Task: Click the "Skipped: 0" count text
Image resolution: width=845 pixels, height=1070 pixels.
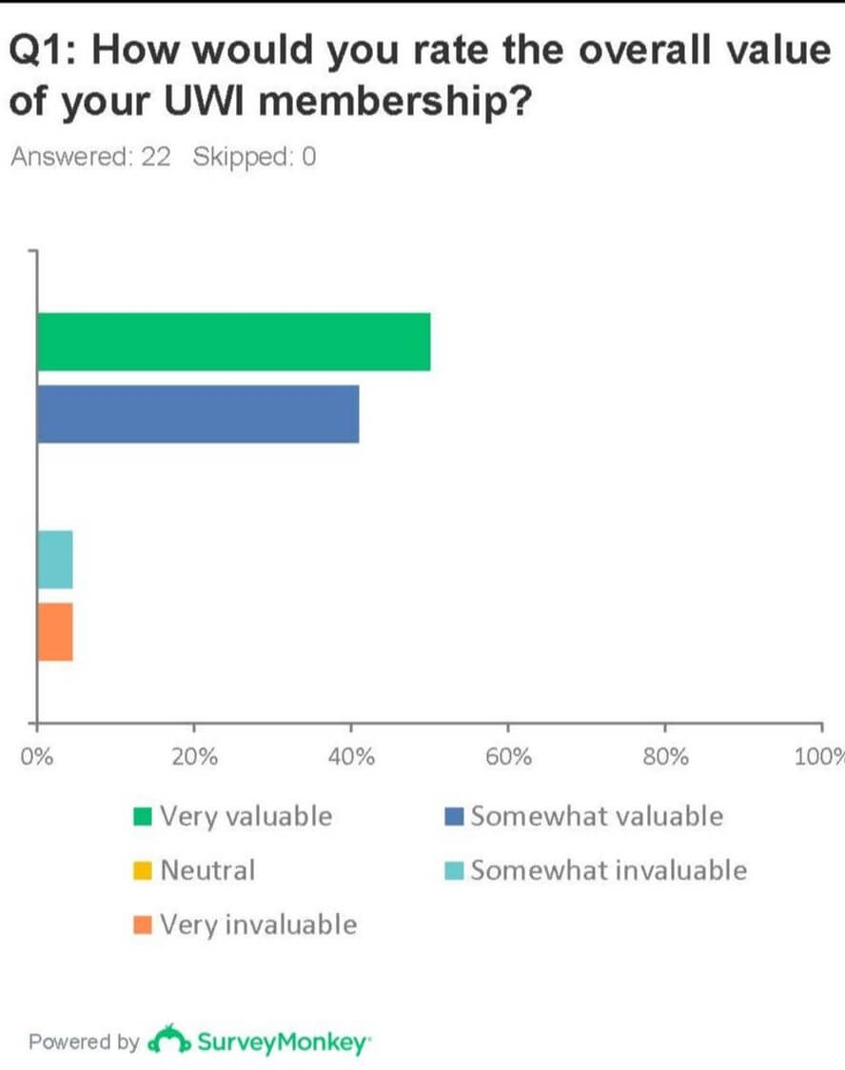Action: (x=254, y=156)
